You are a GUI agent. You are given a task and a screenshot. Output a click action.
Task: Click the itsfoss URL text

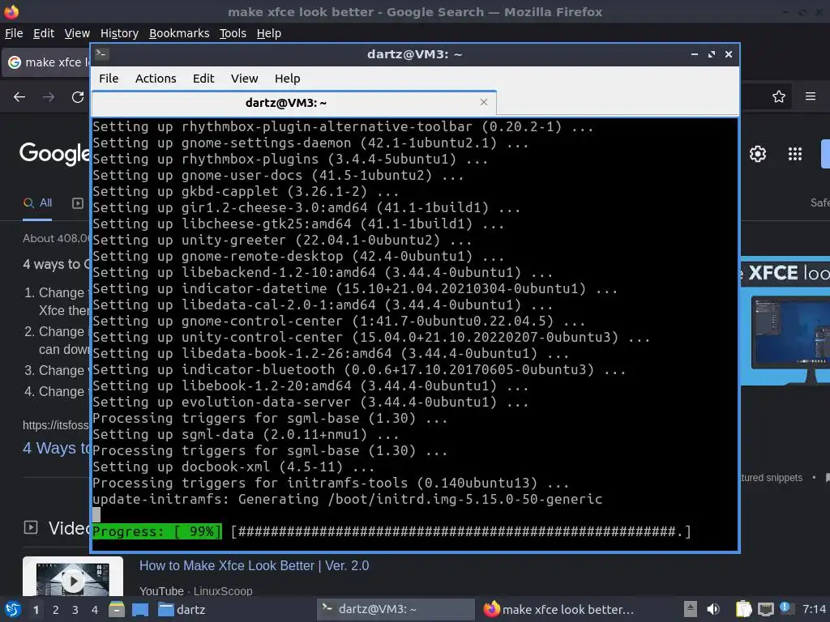pos(56,425)
